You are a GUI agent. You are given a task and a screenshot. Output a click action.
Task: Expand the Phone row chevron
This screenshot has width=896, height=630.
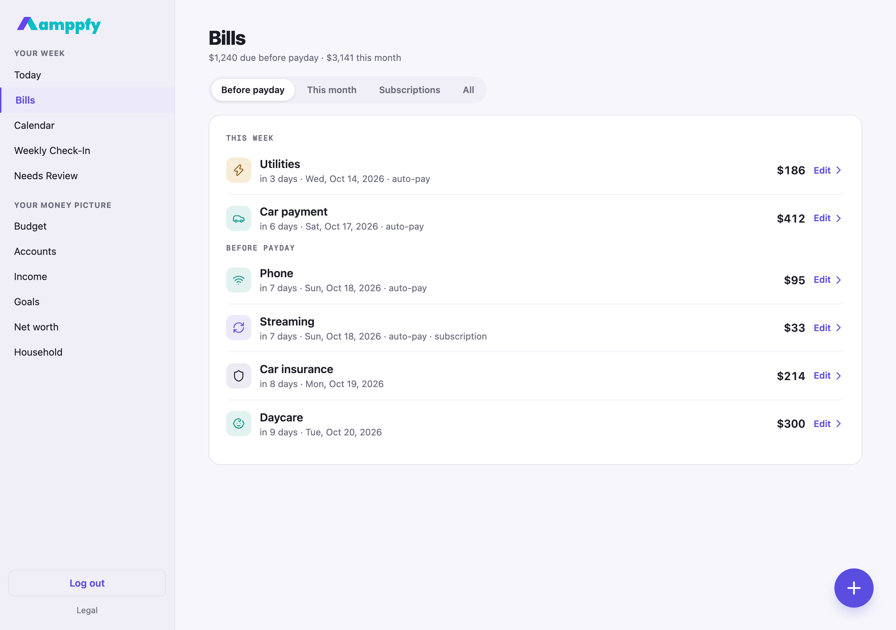click(x=838, y=280)
